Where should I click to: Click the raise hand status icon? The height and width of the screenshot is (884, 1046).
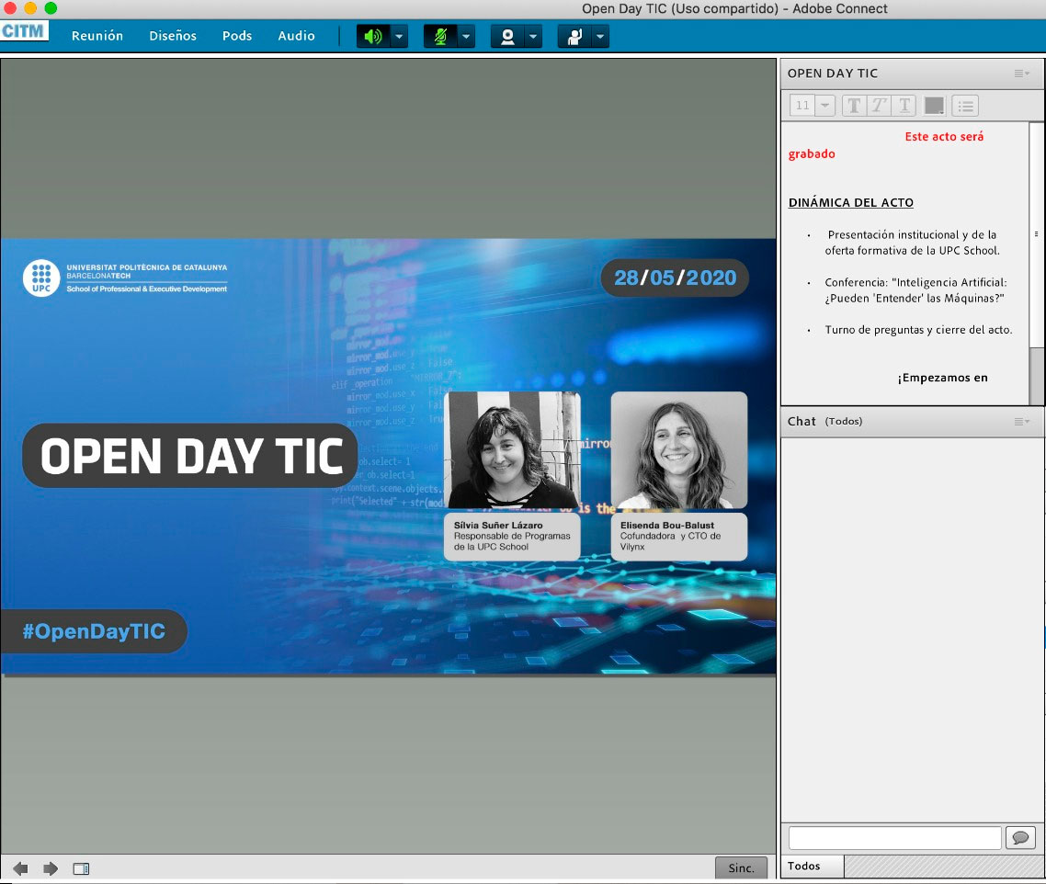[574, 37]
